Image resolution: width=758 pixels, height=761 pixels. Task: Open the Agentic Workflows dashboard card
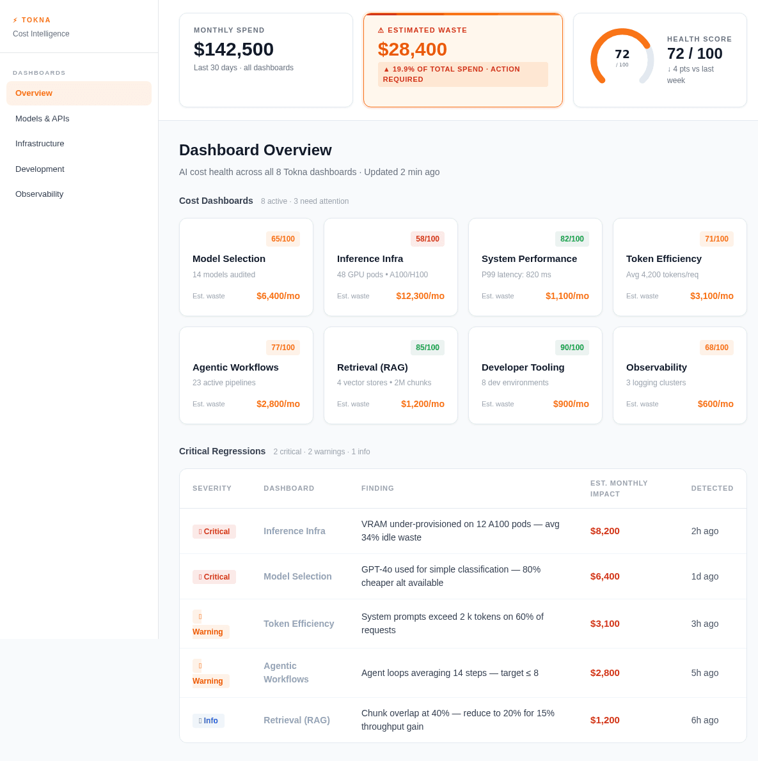246,375
